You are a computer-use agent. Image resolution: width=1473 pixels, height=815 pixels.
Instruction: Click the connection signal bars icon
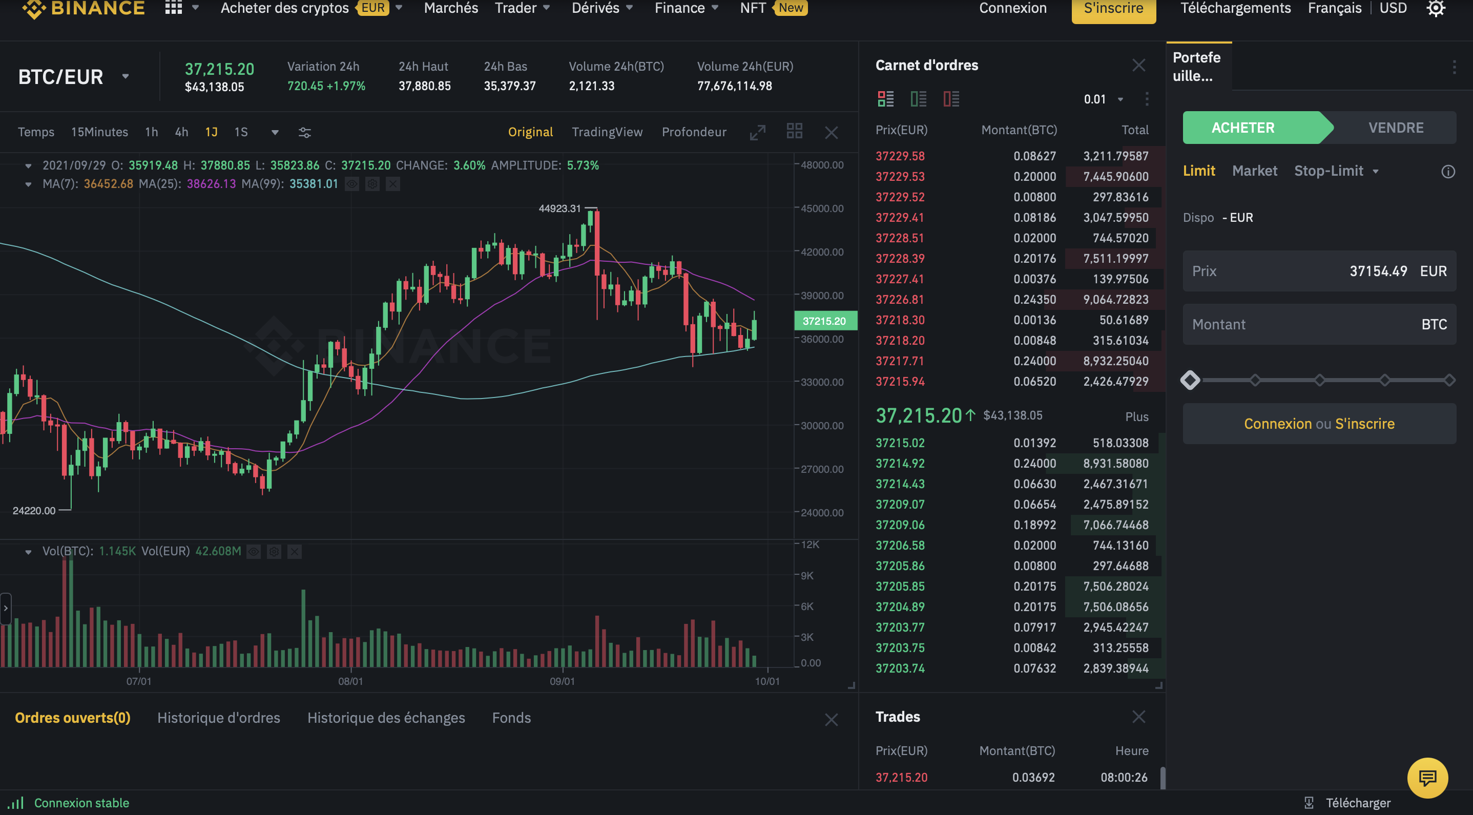16,802
